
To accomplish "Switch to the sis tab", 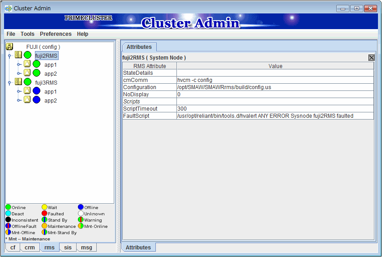I will (x=68, y=248).
